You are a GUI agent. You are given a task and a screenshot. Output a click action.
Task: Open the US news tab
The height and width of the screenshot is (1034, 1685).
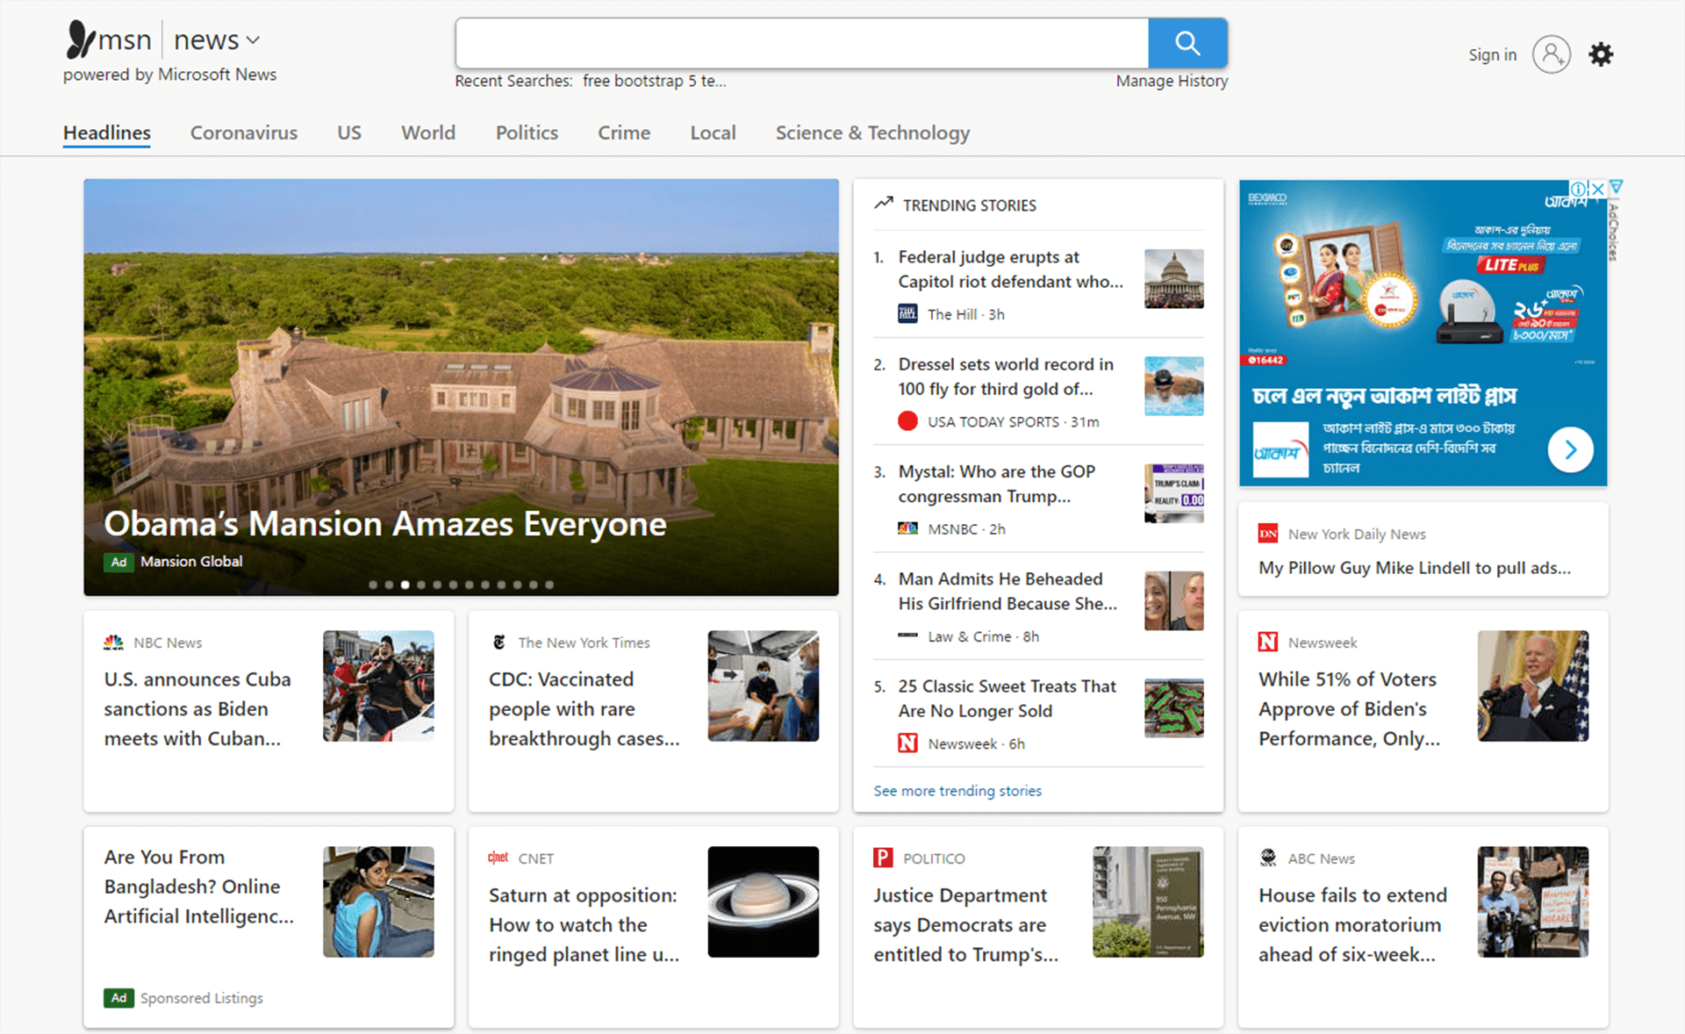[349, 133]
